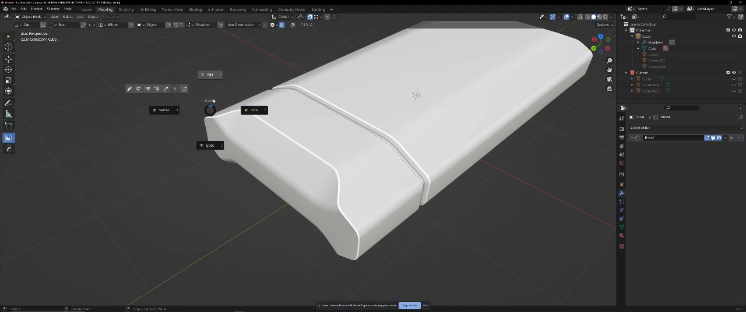Open World properties tab icon
Screen dimensions: 746x312
(x=621, y=163)
